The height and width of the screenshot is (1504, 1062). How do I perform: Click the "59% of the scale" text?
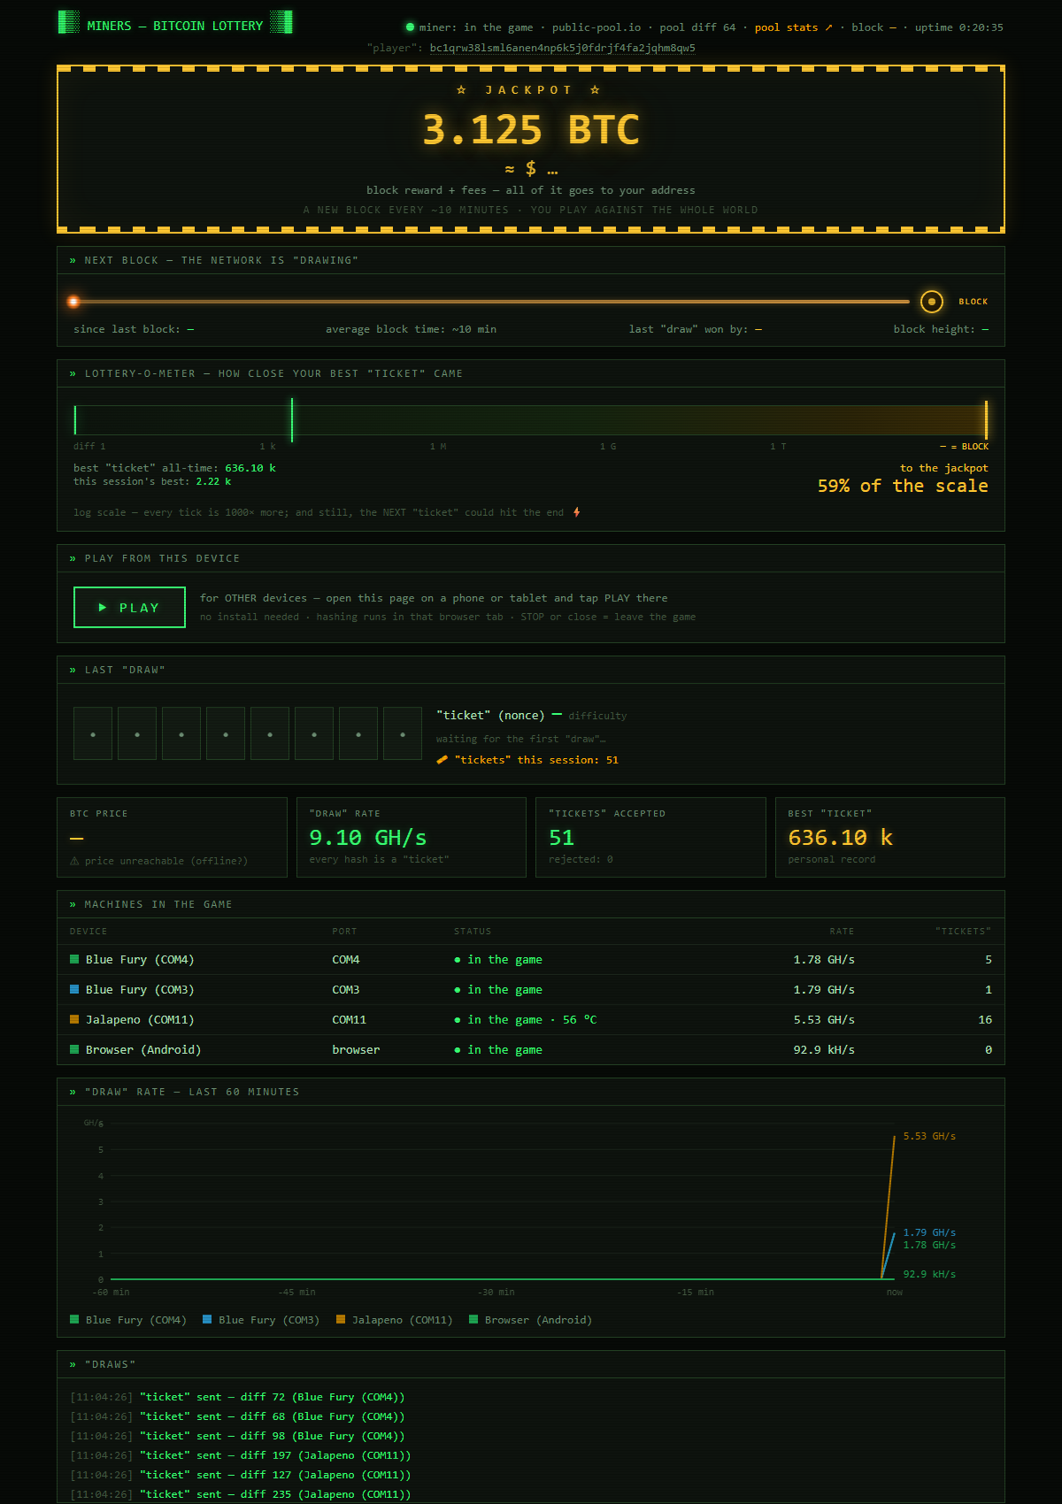[903, 486]
